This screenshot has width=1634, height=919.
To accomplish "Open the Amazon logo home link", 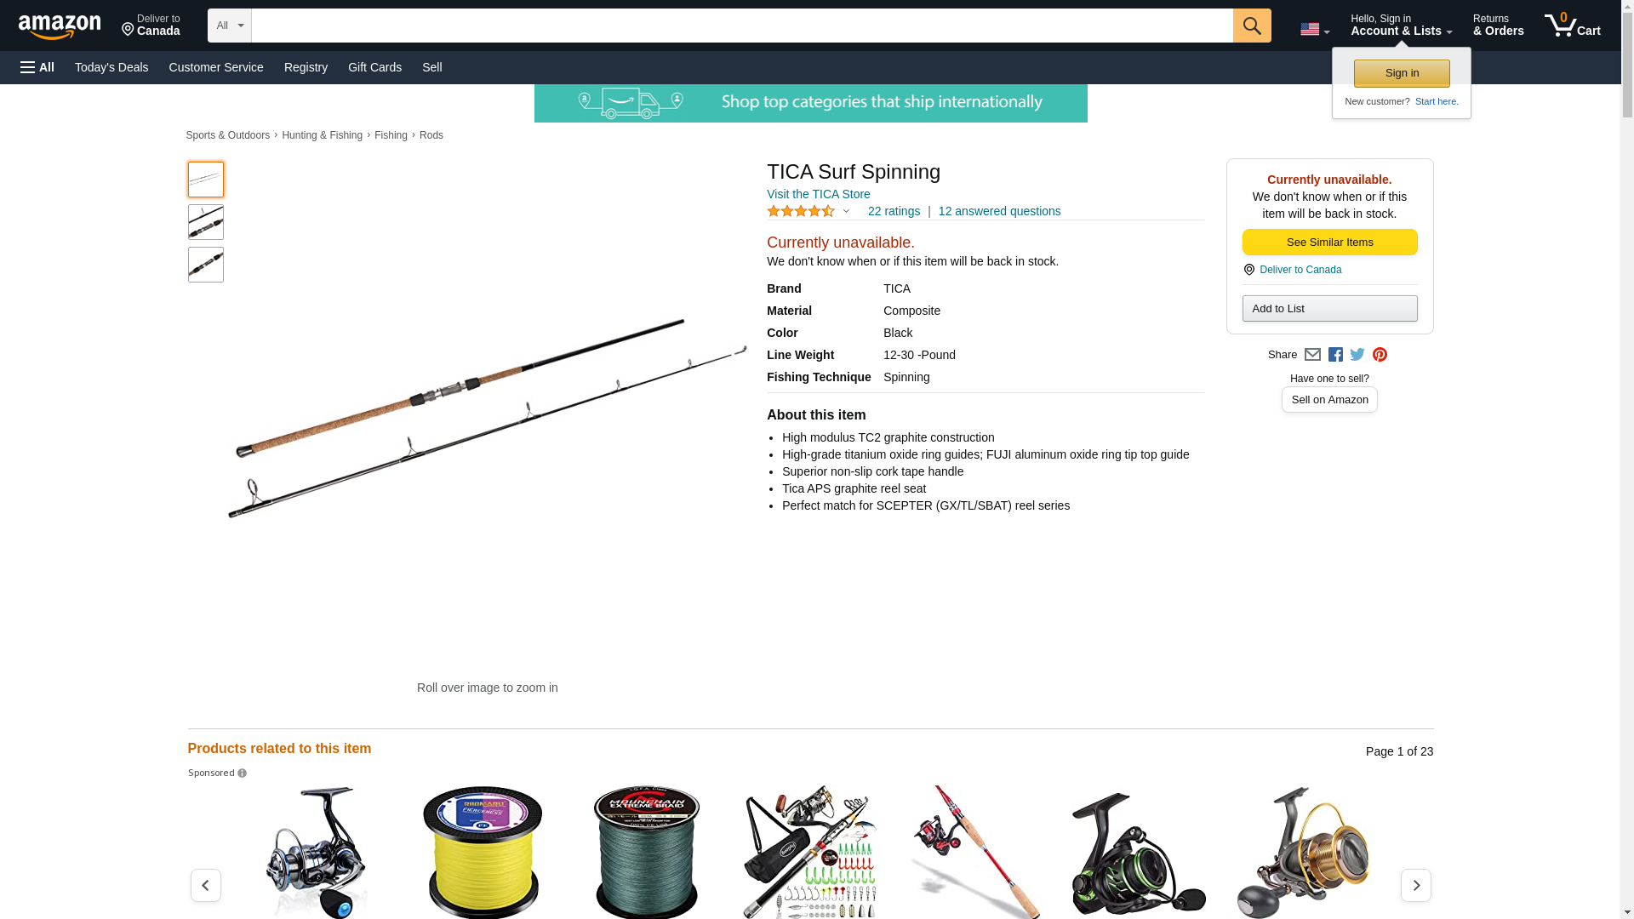I will pyautogui.click(x=60, y=26).
